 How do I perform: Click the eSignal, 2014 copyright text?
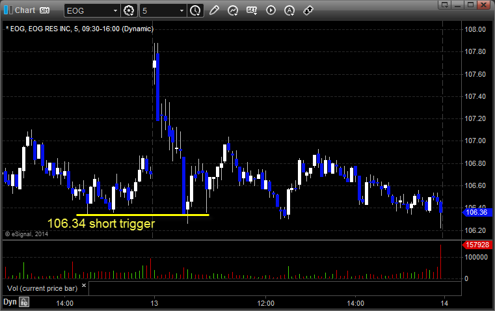27,234
